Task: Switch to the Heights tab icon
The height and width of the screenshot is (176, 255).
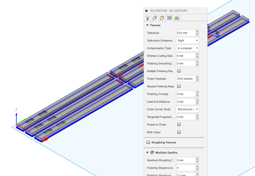Action: pos(162,18)
